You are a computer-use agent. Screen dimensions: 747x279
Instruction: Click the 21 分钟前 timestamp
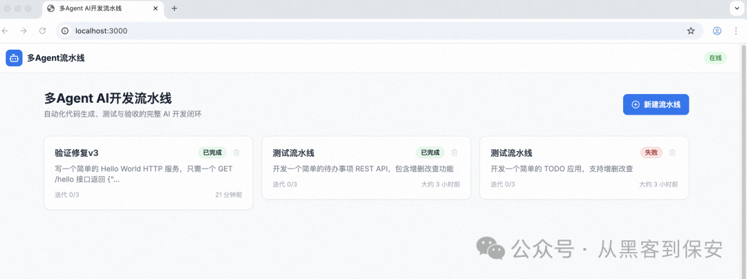tap(229, 194)
